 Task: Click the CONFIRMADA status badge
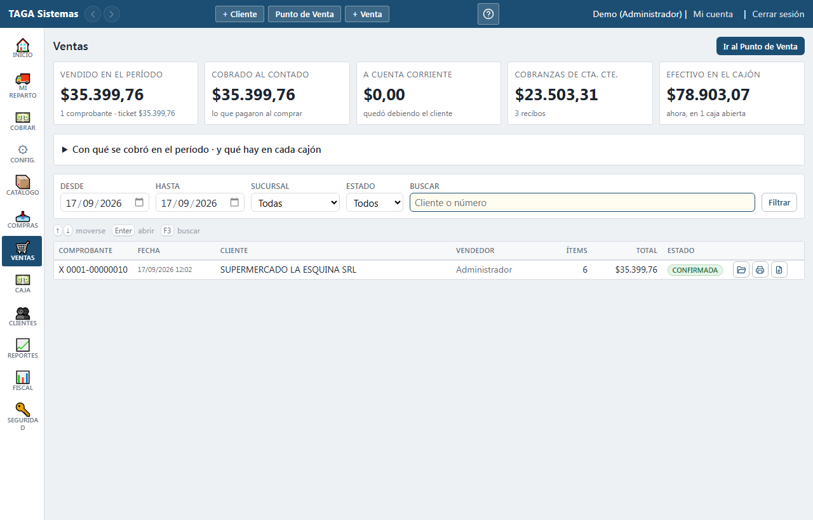695,270
